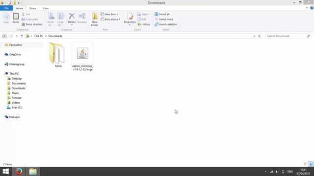Click the Paste shortcut option
The width and height of the screenshot is (314, 176).
32,24
